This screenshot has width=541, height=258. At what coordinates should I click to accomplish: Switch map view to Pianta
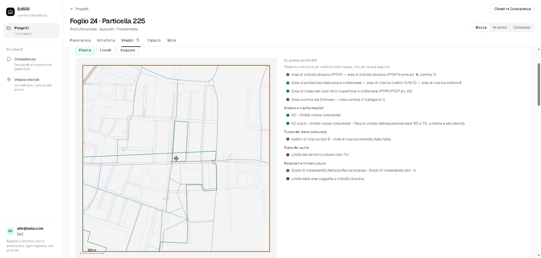coord(85,50)
